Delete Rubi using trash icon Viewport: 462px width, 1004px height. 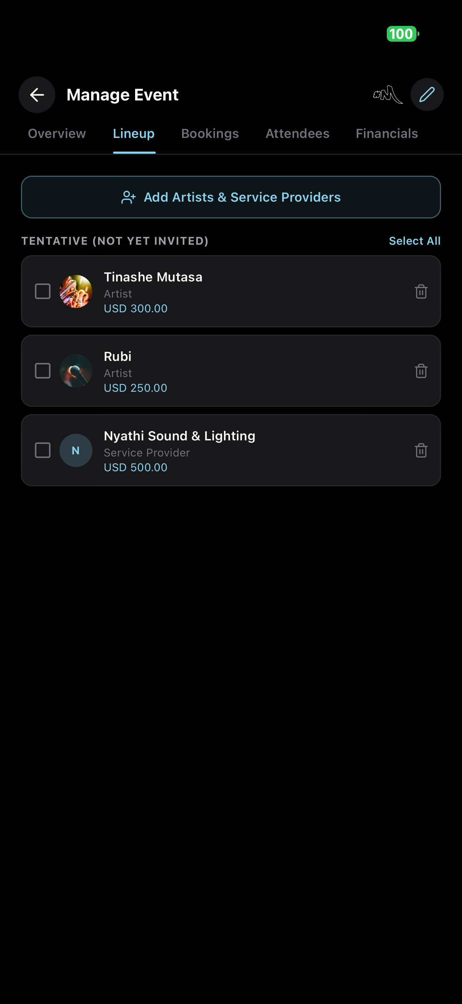(421, 371)
